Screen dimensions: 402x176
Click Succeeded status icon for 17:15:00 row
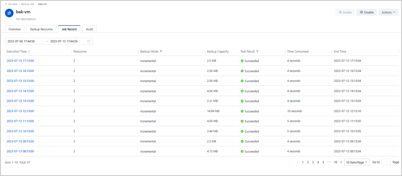pyautogui.click(x=242, y=61)
